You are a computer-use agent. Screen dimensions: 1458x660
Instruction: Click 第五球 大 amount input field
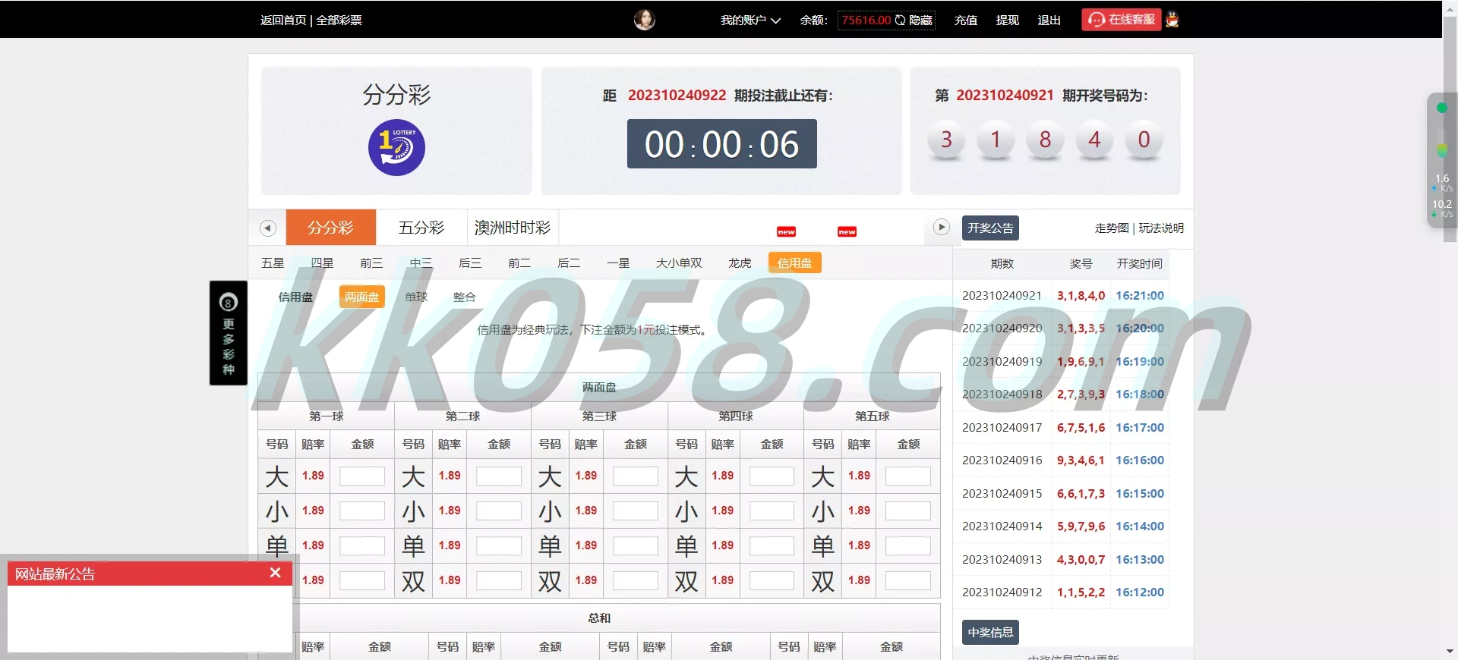click(x=908, y=476)
